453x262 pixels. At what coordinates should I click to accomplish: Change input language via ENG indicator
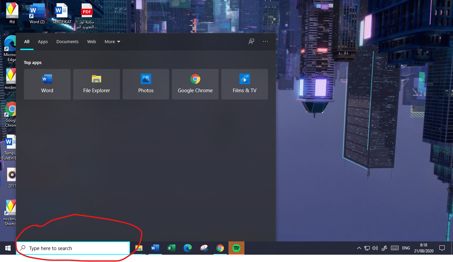(406, 248)
